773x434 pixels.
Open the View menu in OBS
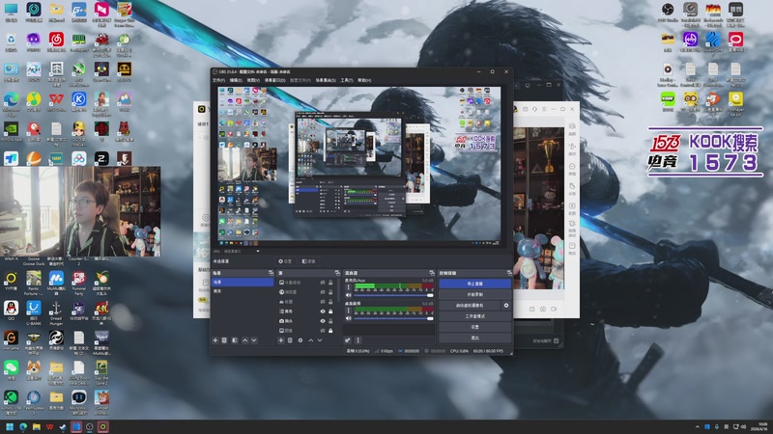(253, 80)
